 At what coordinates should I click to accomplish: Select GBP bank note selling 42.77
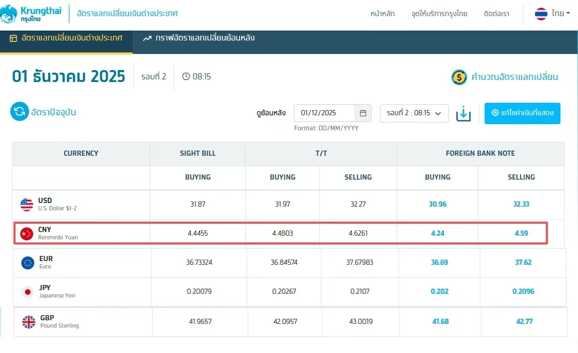click(524, 322)
